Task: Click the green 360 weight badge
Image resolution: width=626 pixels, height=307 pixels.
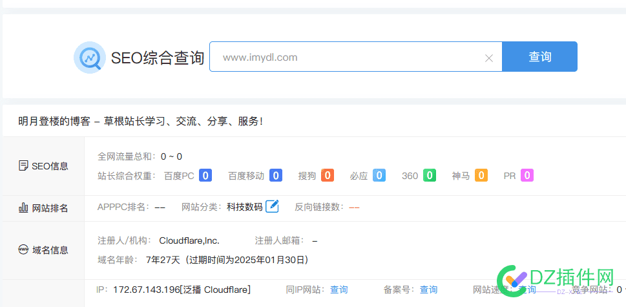Action: click(429, 175)
